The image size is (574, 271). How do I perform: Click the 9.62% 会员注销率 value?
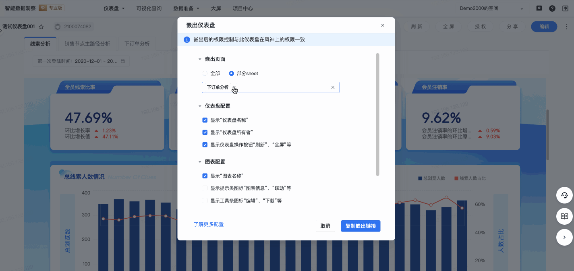[441, 118]
